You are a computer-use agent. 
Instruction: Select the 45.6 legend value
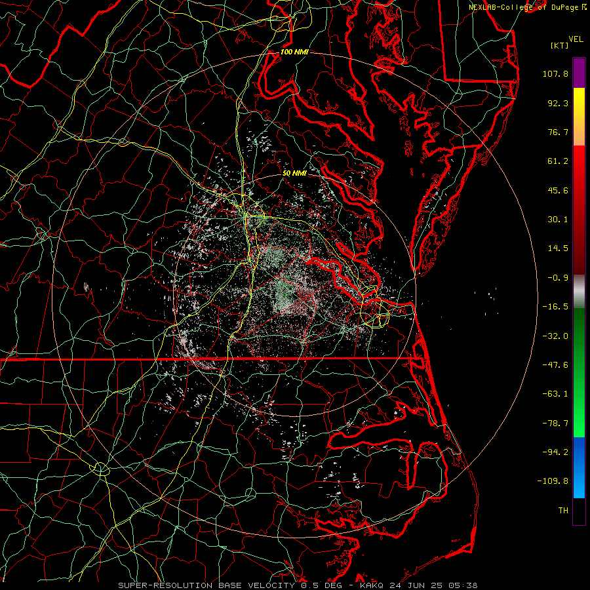click(x=558, y=190)
